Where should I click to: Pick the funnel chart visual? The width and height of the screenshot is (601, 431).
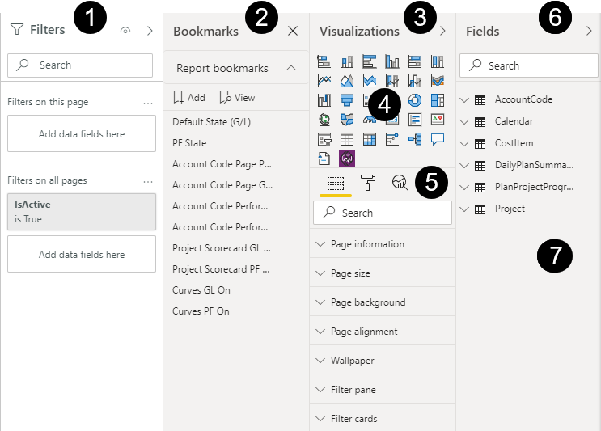(x=347, y=100)
